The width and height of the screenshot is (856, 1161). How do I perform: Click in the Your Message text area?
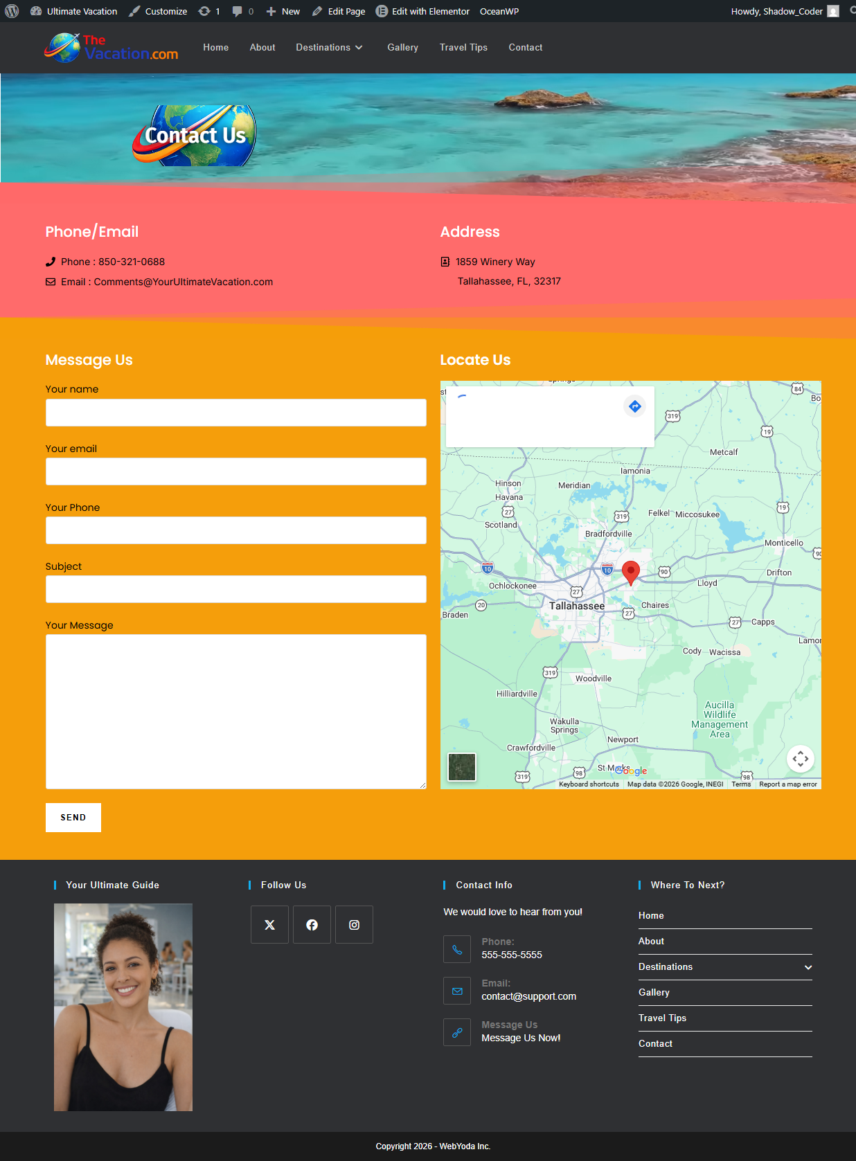pyautogui.click(x=235, y=711)
